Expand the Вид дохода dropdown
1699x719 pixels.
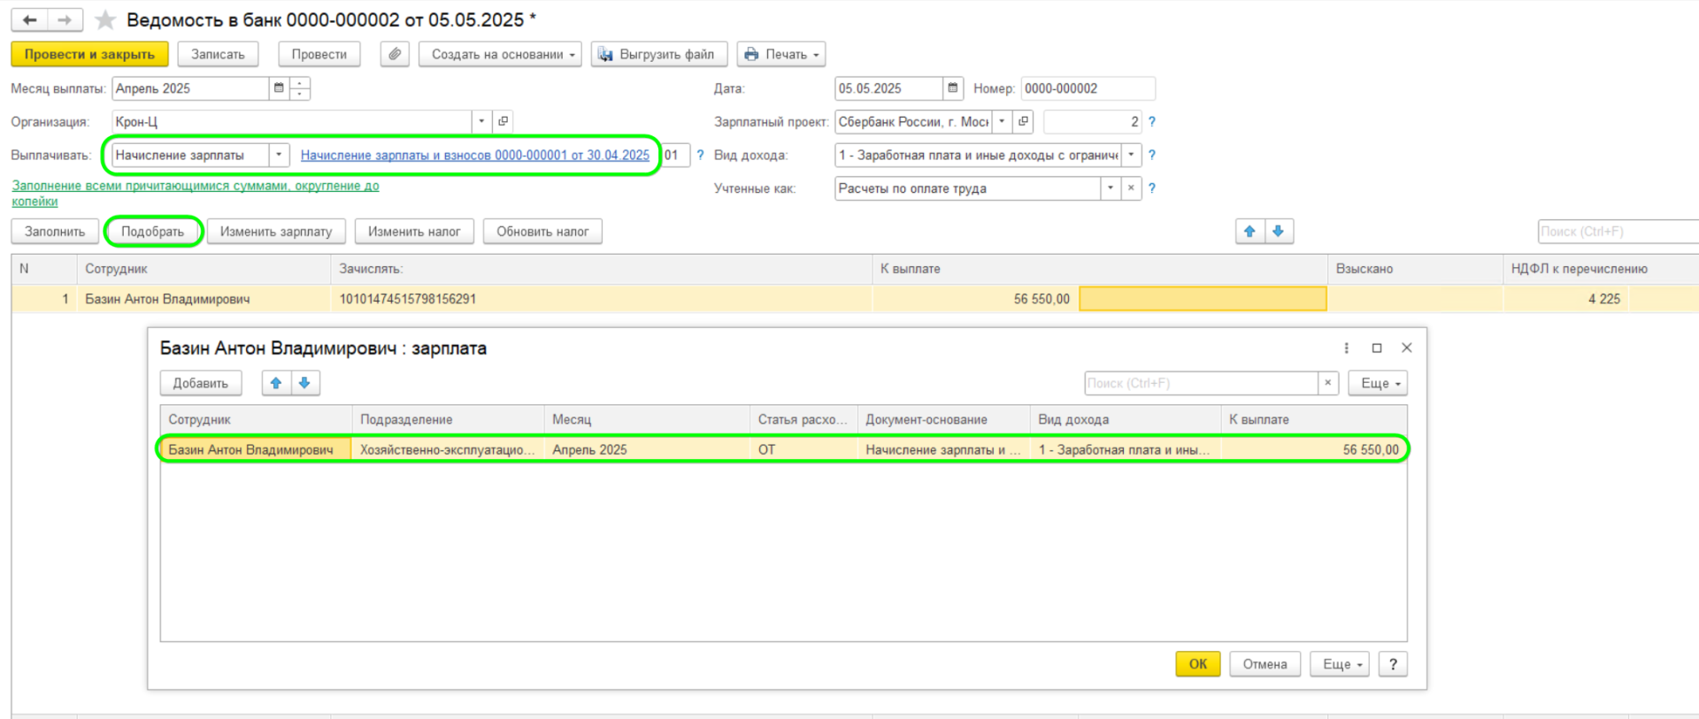(x=1131, y=155)
